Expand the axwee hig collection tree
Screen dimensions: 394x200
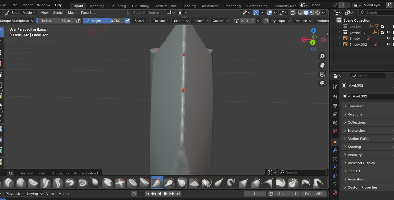coord(339,32)
